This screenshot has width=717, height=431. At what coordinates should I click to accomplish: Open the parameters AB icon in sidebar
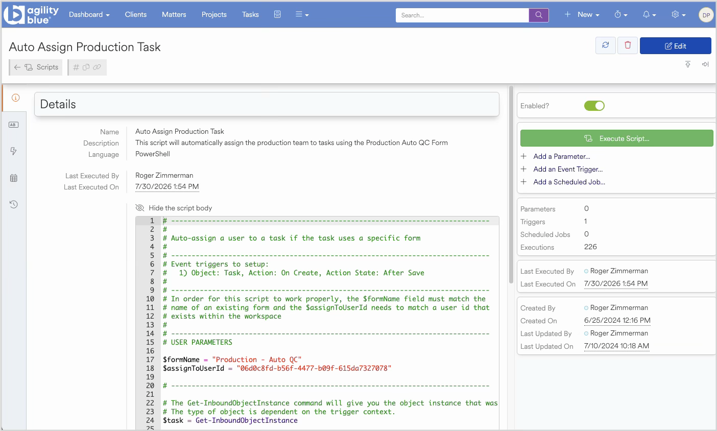click(x=14, y=125)
